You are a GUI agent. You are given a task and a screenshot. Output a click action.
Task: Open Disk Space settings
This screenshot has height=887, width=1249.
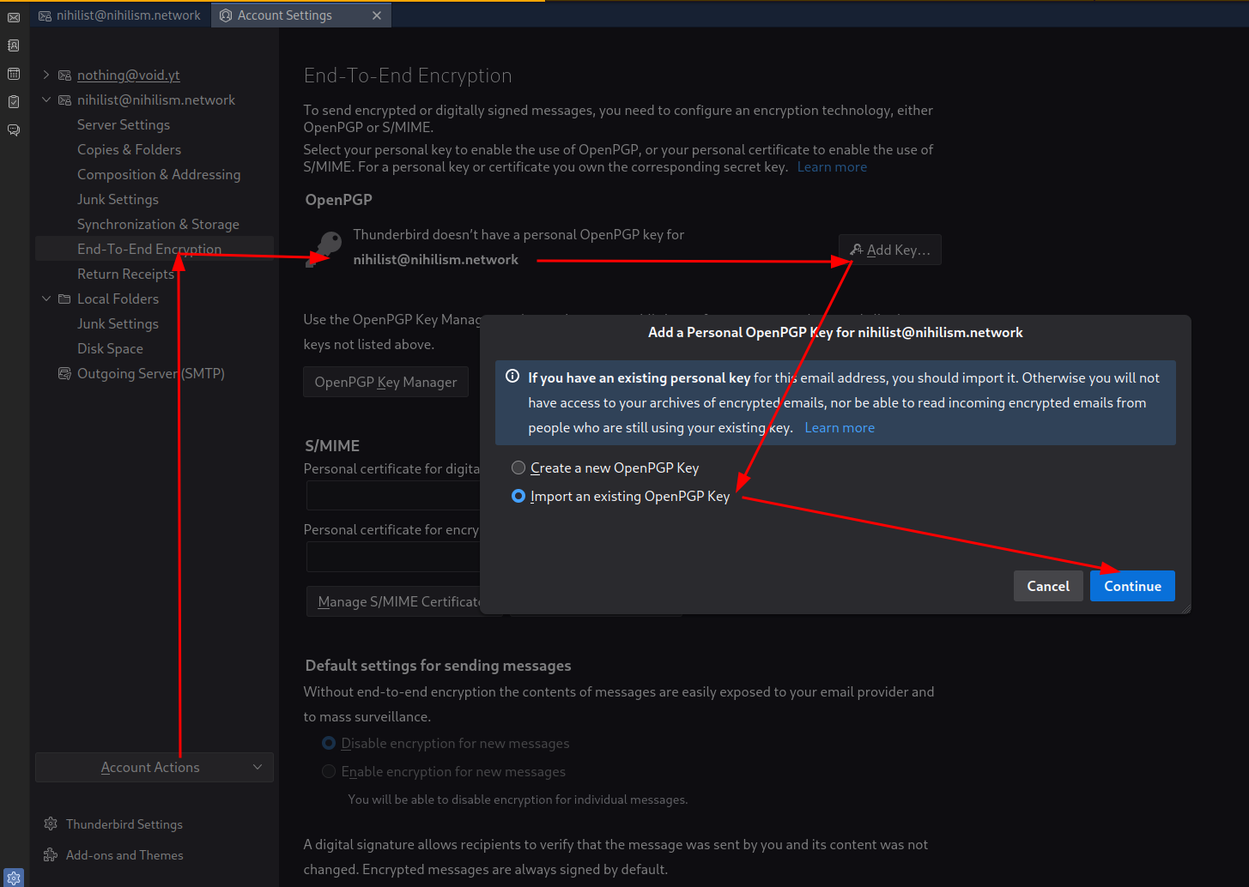(110, 349)
